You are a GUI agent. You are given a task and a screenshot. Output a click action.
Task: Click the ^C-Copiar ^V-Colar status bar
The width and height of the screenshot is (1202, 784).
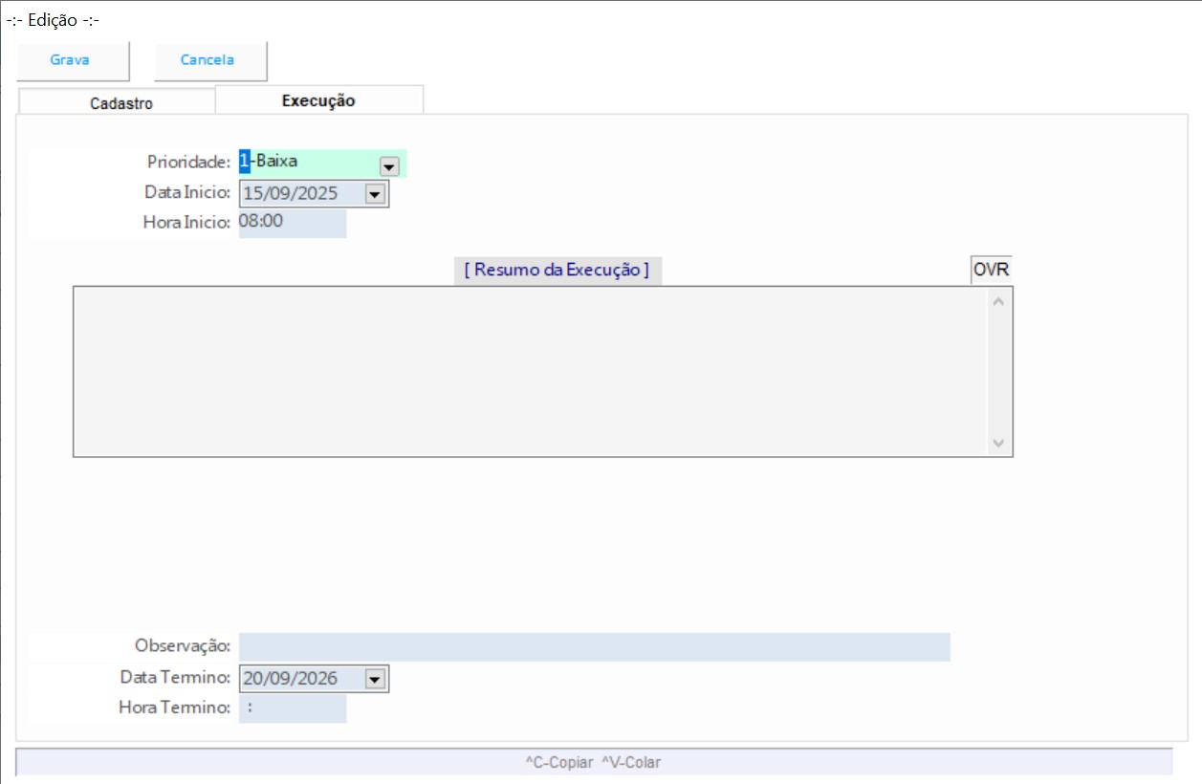[593, 762]
